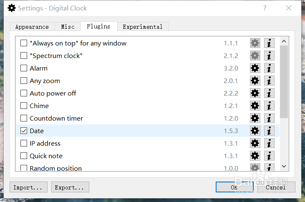Open the Experimental tab
The image size is (305, 202).
tap(143, 27)
